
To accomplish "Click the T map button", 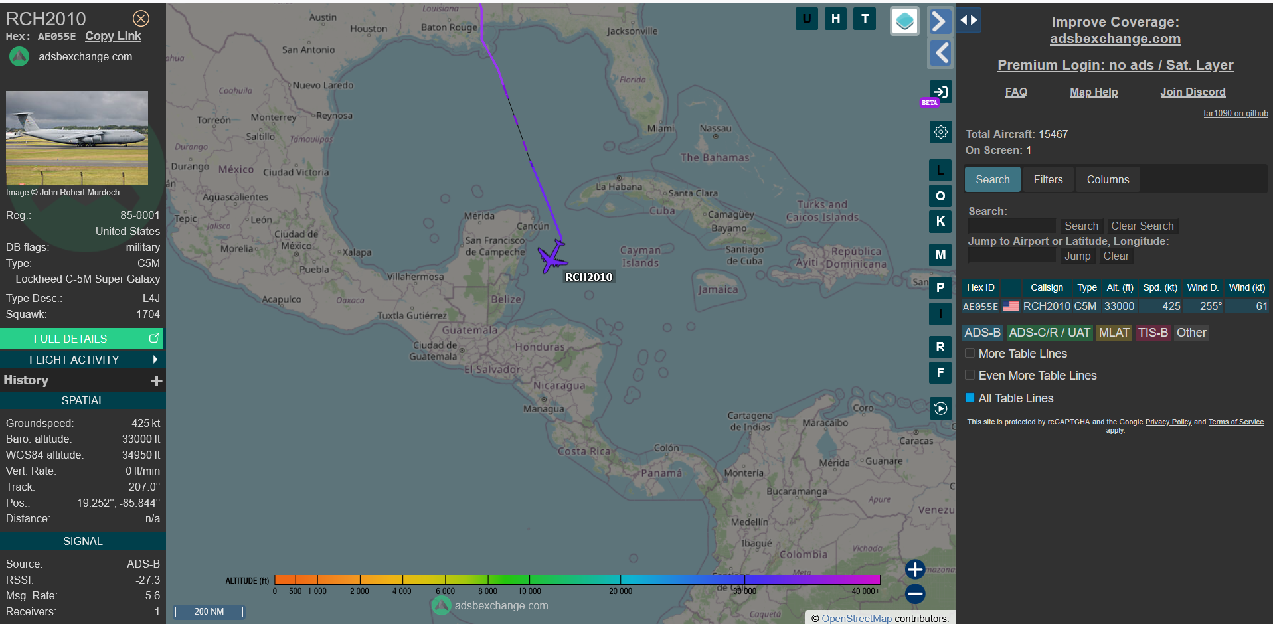I will (x=865, y=19).
